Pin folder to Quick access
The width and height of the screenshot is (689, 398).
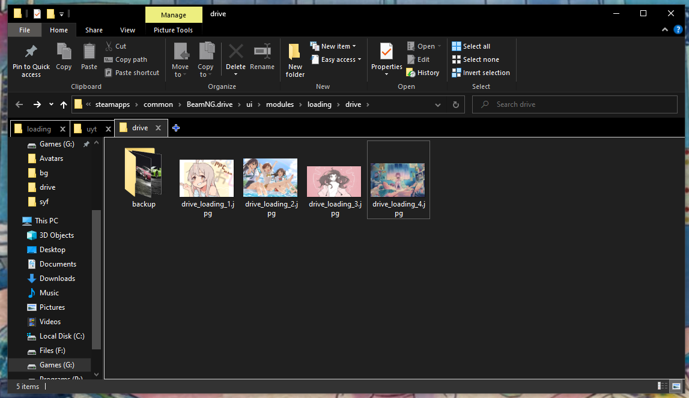(x=31, y=61)
